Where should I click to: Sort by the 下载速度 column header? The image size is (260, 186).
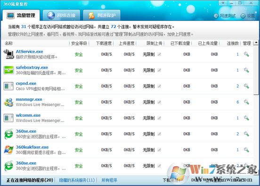coord(104,43)
